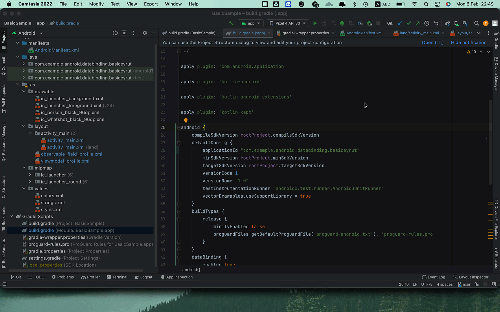
Task: Open Project view settings gear icon
Action: 144,33
